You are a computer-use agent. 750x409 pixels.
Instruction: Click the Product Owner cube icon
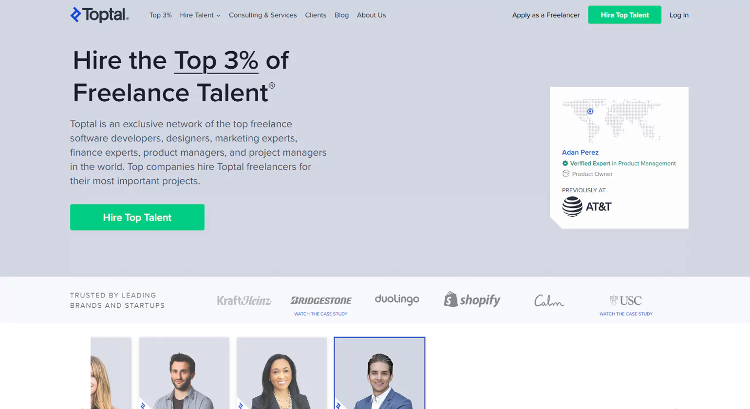pos(565,174)
